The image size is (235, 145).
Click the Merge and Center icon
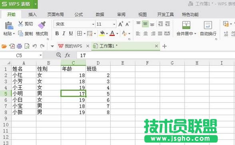point(186,25)
